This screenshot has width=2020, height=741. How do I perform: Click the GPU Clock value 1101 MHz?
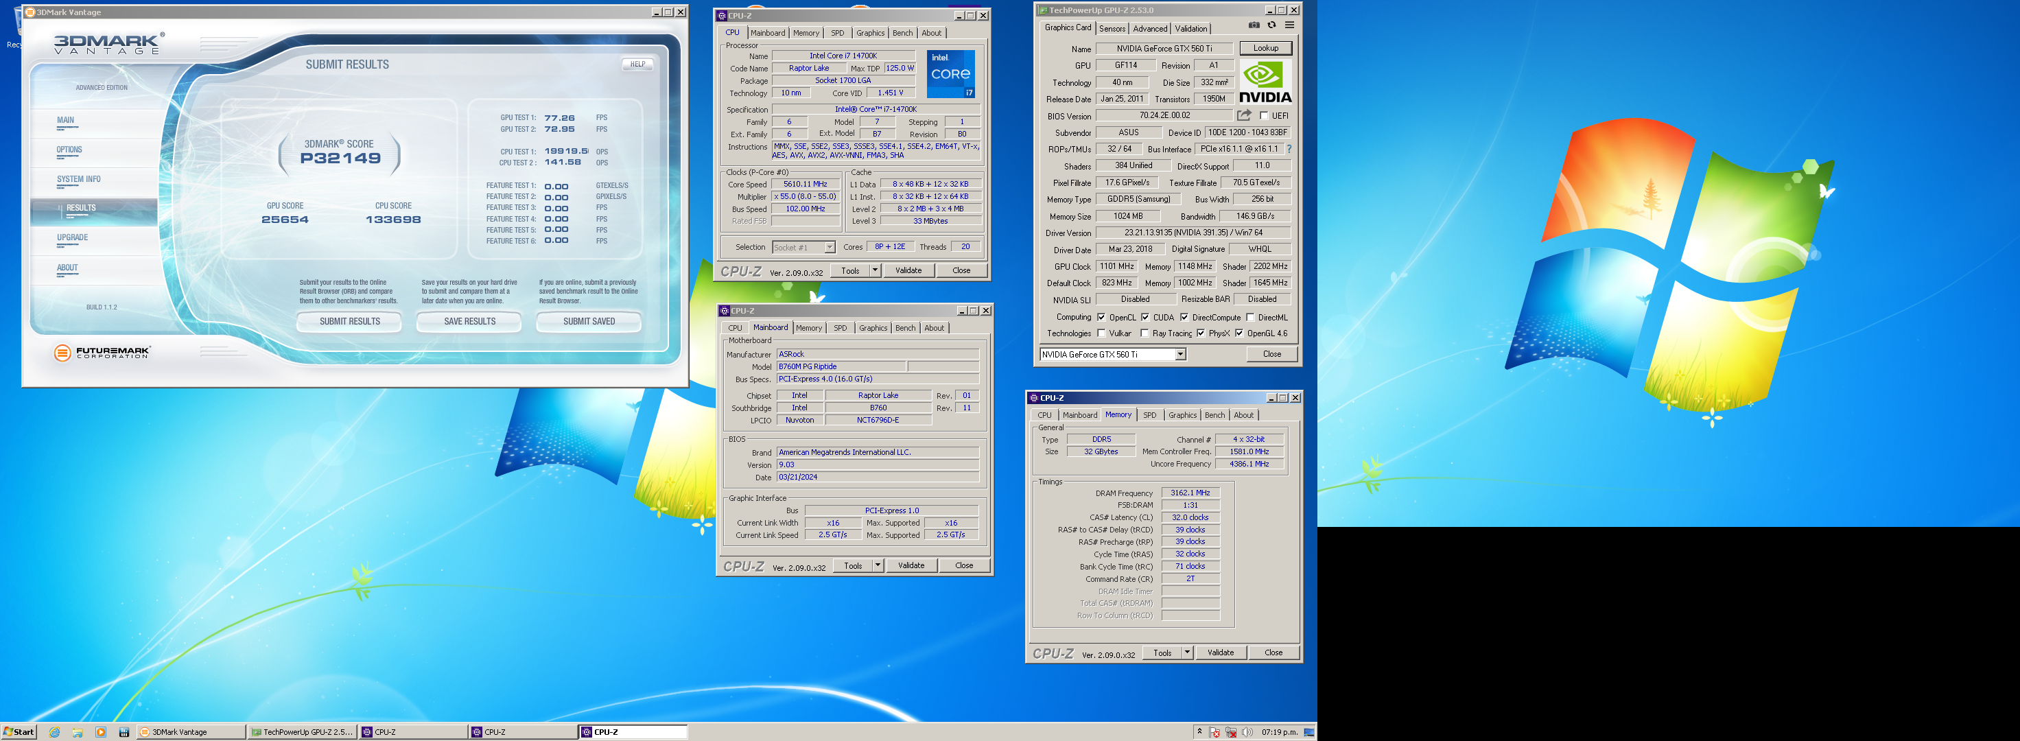pyautogui.click(x=1116, y=267)
